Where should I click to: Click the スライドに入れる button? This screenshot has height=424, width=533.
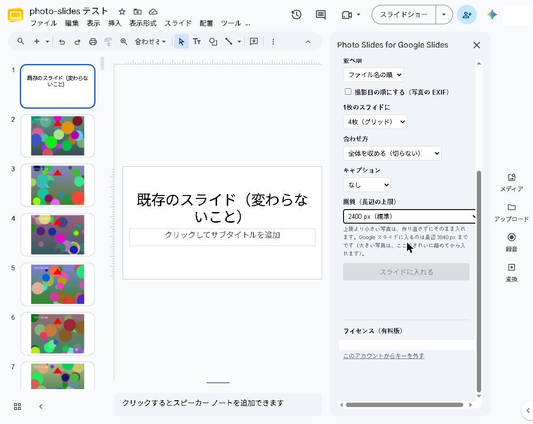[406, 272]
